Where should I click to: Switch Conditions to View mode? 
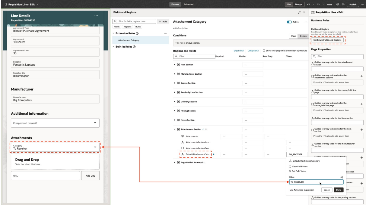pos(293,36)
